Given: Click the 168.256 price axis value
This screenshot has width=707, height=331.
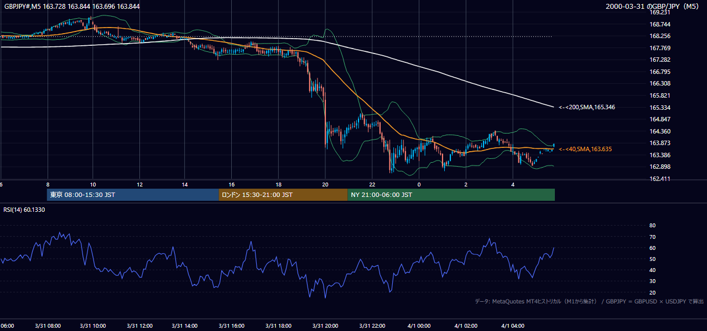Looking at the screenshot, I should [x=660, y=36].
